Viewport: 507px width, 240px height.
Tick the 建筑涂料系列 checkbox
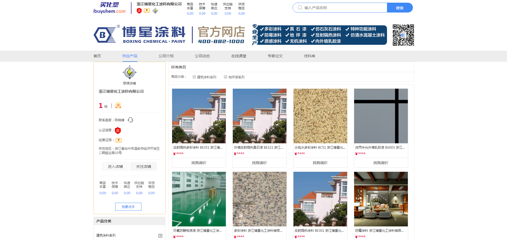[194, 77]
